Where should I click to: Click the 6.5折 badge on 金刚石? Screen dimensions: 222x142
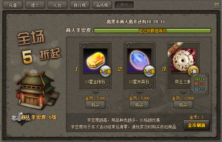coord(105,71)
